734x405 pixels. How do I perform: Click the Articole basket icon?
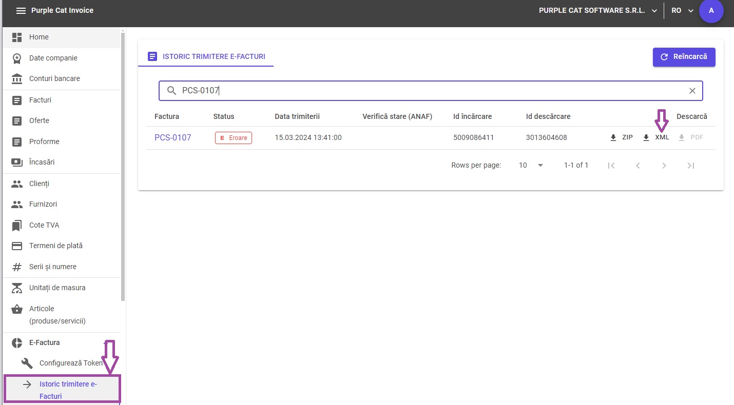17,309
